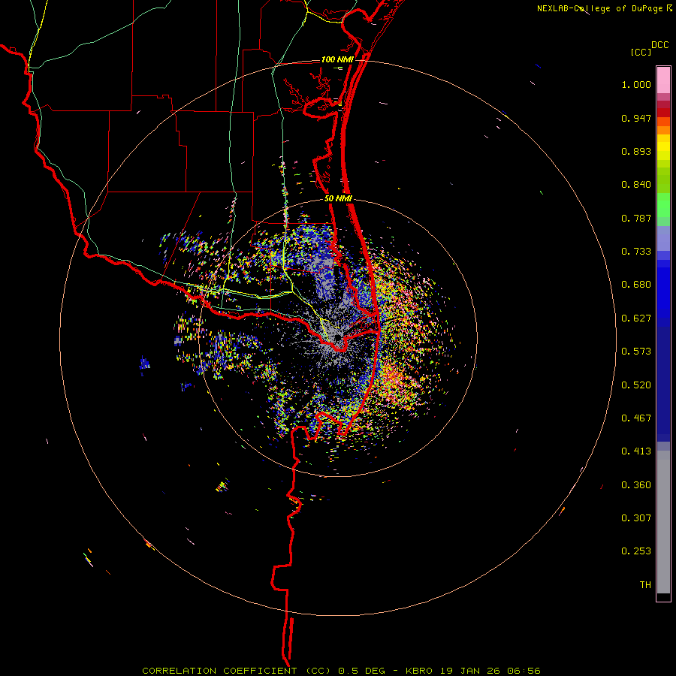The width and height of the screenshot is (676, 676).
Task: Click the TH threshold label
Action: (x=645, y=585)
